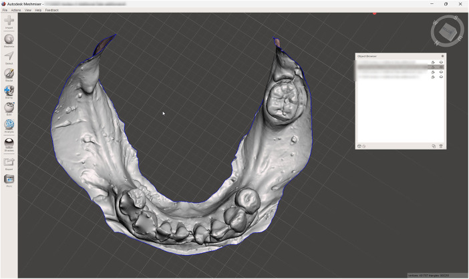Select the third object in Object Browser
This screenshot has height=279, width=469.
tap(400, 72)
